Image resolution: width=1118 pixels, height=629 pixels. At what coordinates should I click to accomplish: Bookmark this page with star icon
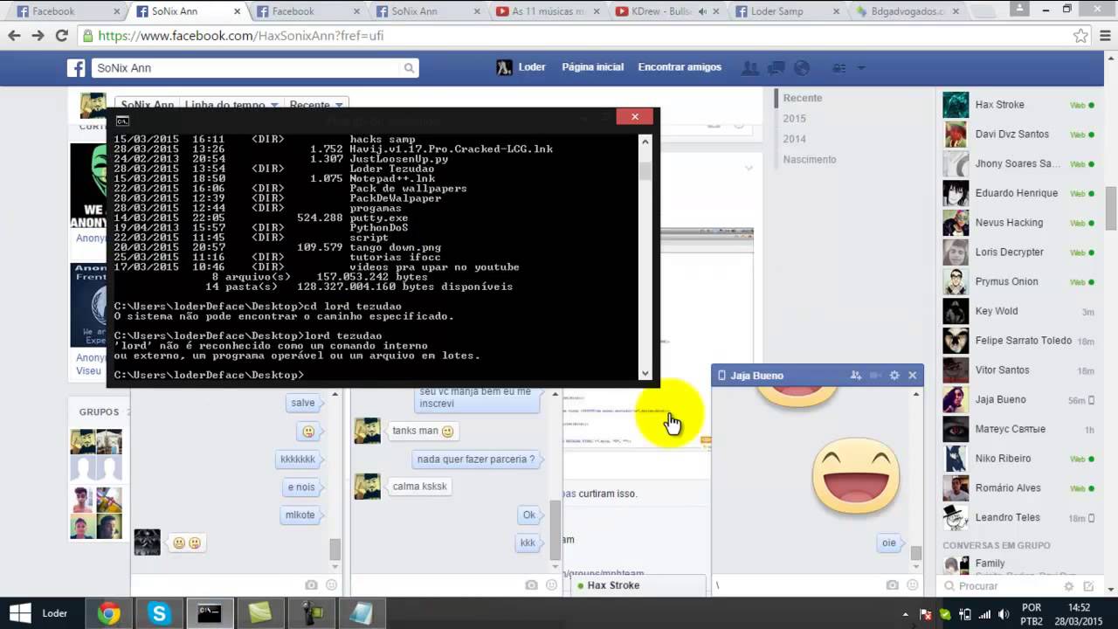[1080, 36]
